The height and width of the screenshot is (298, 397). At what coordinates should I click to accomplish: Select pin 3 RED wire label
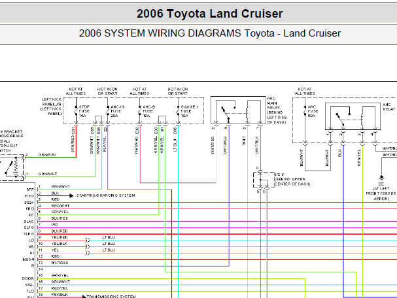tap(55, 199)
